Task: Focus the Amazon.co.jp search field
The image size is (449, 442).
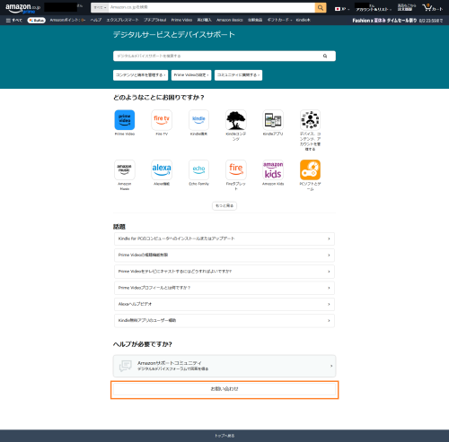Action: 212,8
